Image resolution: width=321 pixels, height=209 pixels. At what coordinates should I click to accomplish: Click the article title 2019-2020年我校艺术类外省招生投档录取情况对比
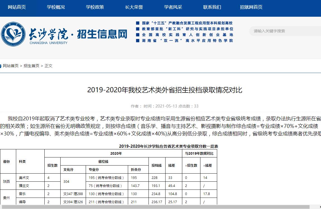click(x=165, y=90)
